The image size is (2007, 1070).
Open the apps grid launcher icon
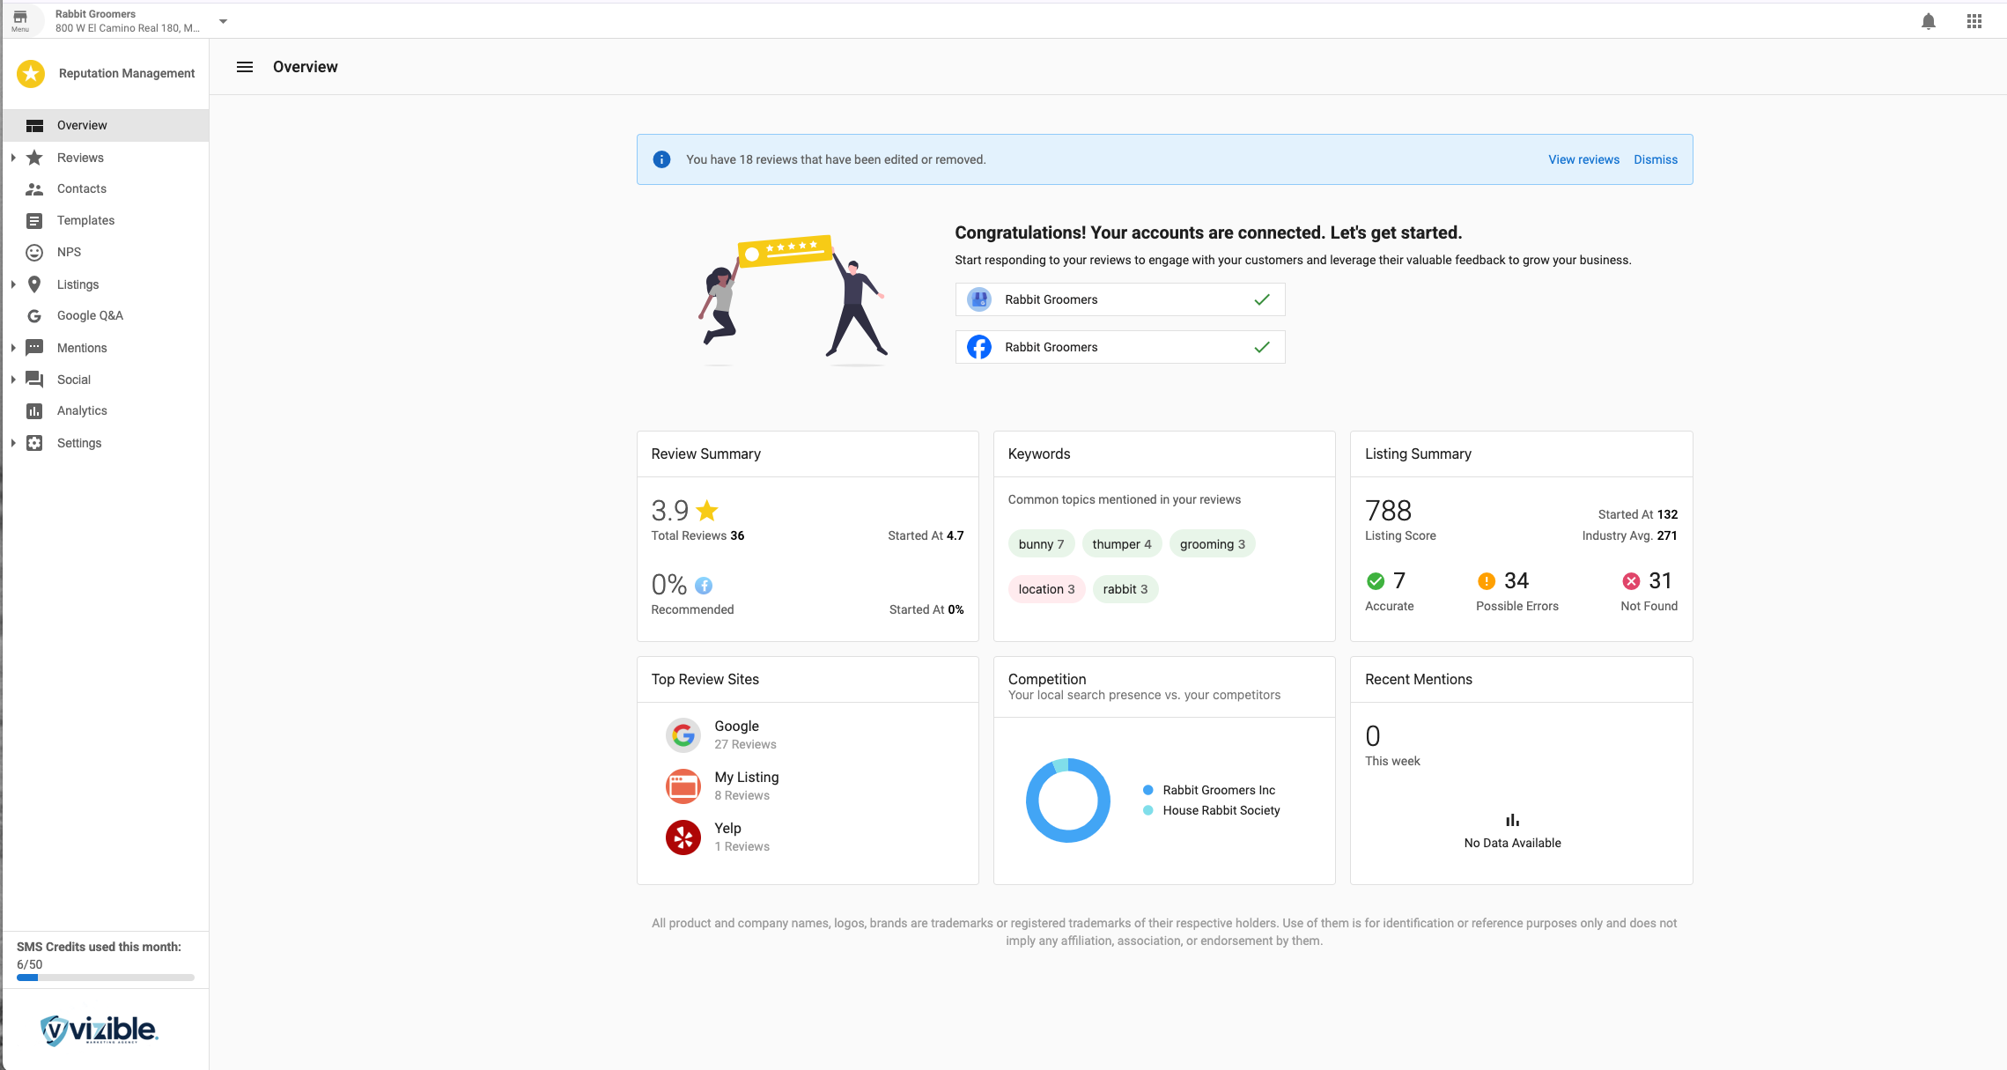[1974, 21]
